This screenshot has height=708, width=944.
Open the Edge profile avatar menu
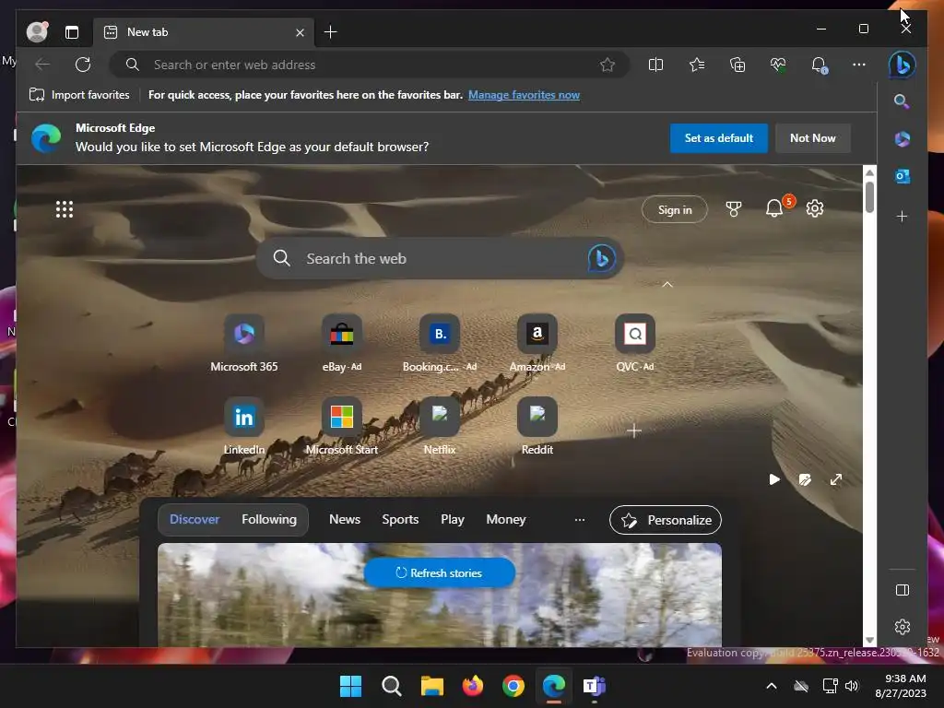[37, 32]
